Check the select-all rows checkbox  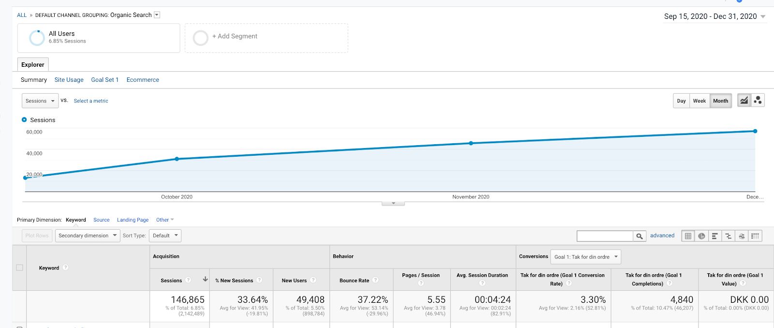[20, 268]
